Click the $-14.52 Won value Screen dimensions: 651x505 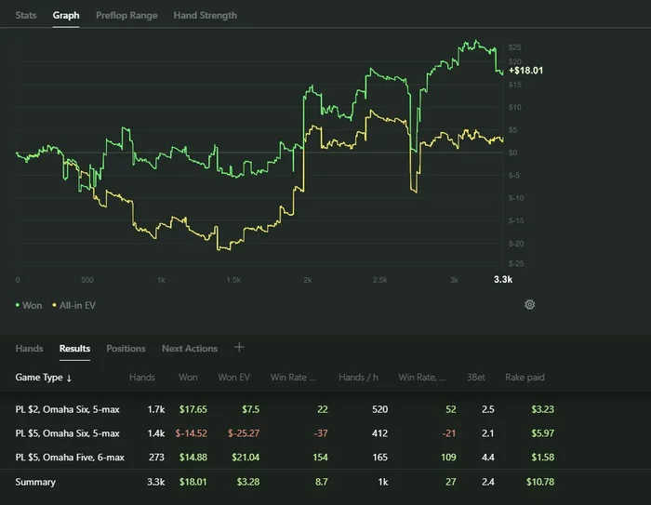(191, 433)
